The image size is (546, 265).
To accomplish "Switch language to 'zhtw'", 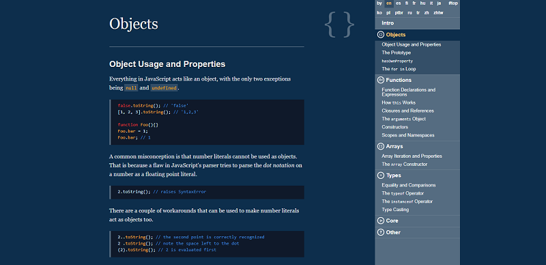I will [438, 12].
